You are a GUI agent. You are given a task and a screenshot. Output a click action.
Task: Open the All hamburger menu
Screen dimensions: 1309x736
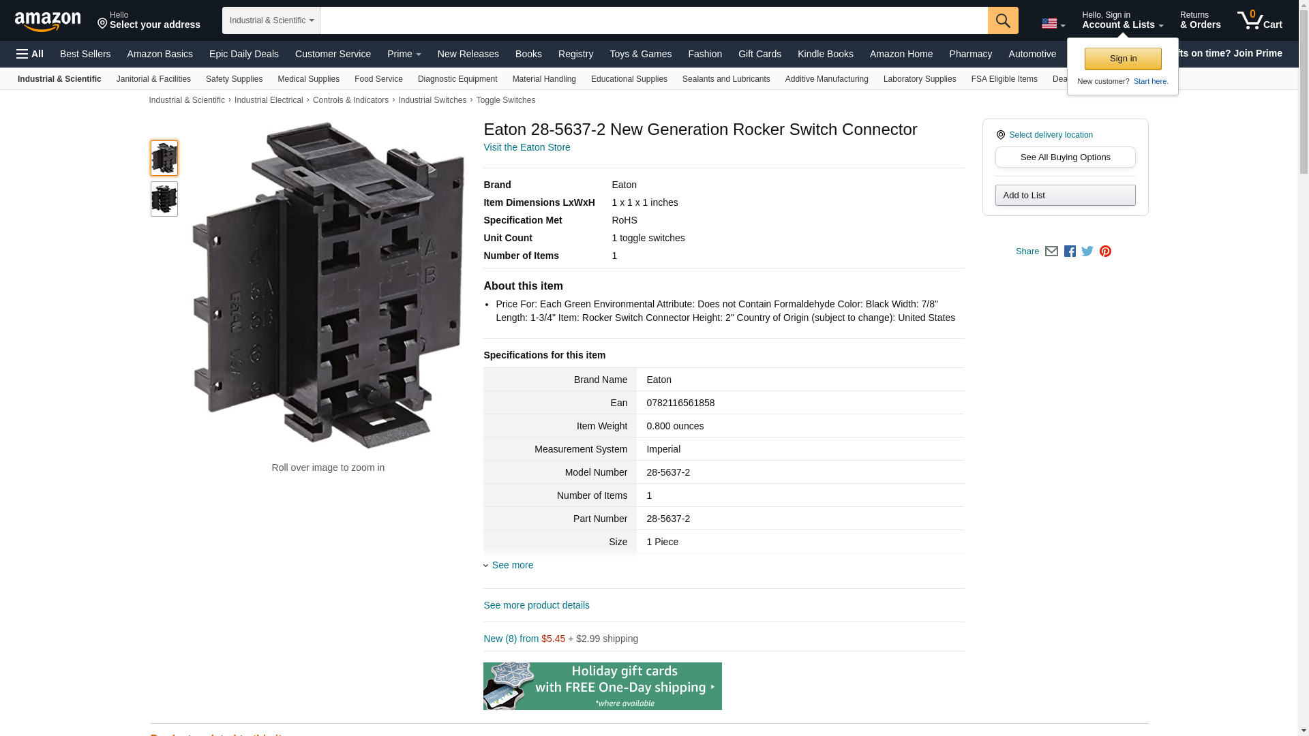click(x=30, y=54)
